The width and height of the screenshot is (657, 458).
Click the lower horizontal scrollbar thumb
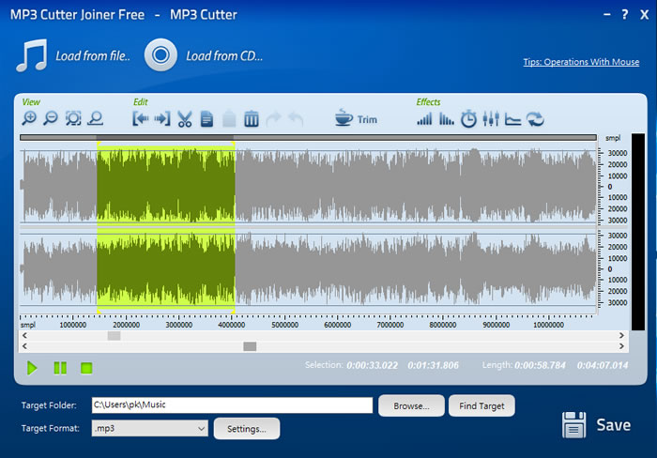click(250, 346)
